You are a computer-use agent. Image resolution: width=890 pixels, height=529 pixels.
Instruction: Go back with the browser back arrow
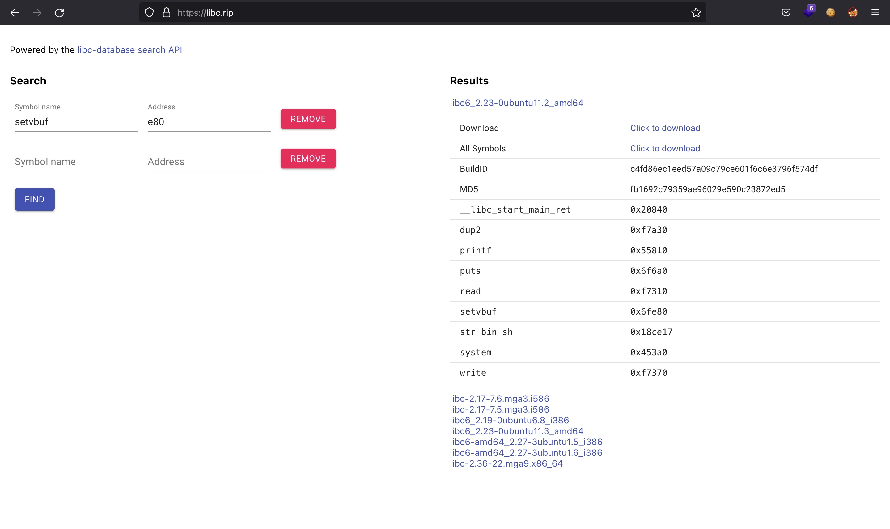pos(15,13)
